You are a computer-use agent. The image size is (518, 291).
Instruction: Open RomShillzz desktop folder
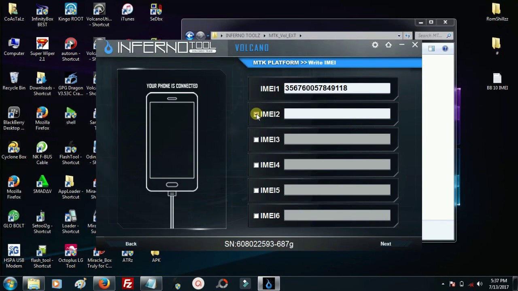pyautogui.click(x=497, y=12)
